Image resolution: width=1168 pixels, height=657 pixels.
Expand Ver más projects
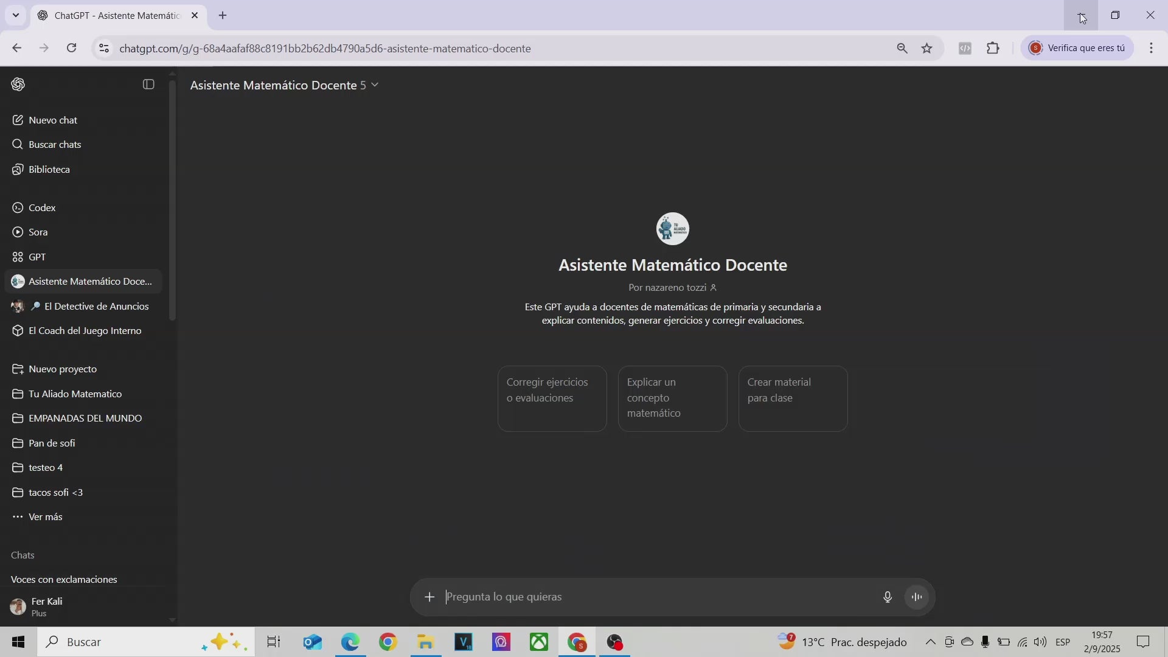point(83,517)
